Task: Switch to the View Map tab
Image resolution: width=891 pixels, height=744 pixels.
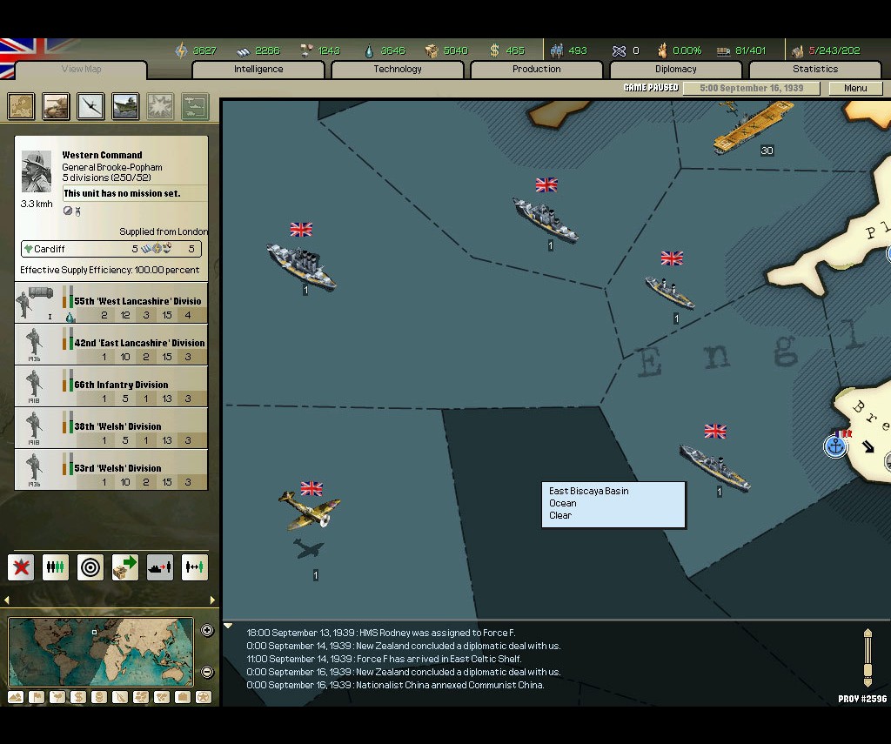Action: 81,70
